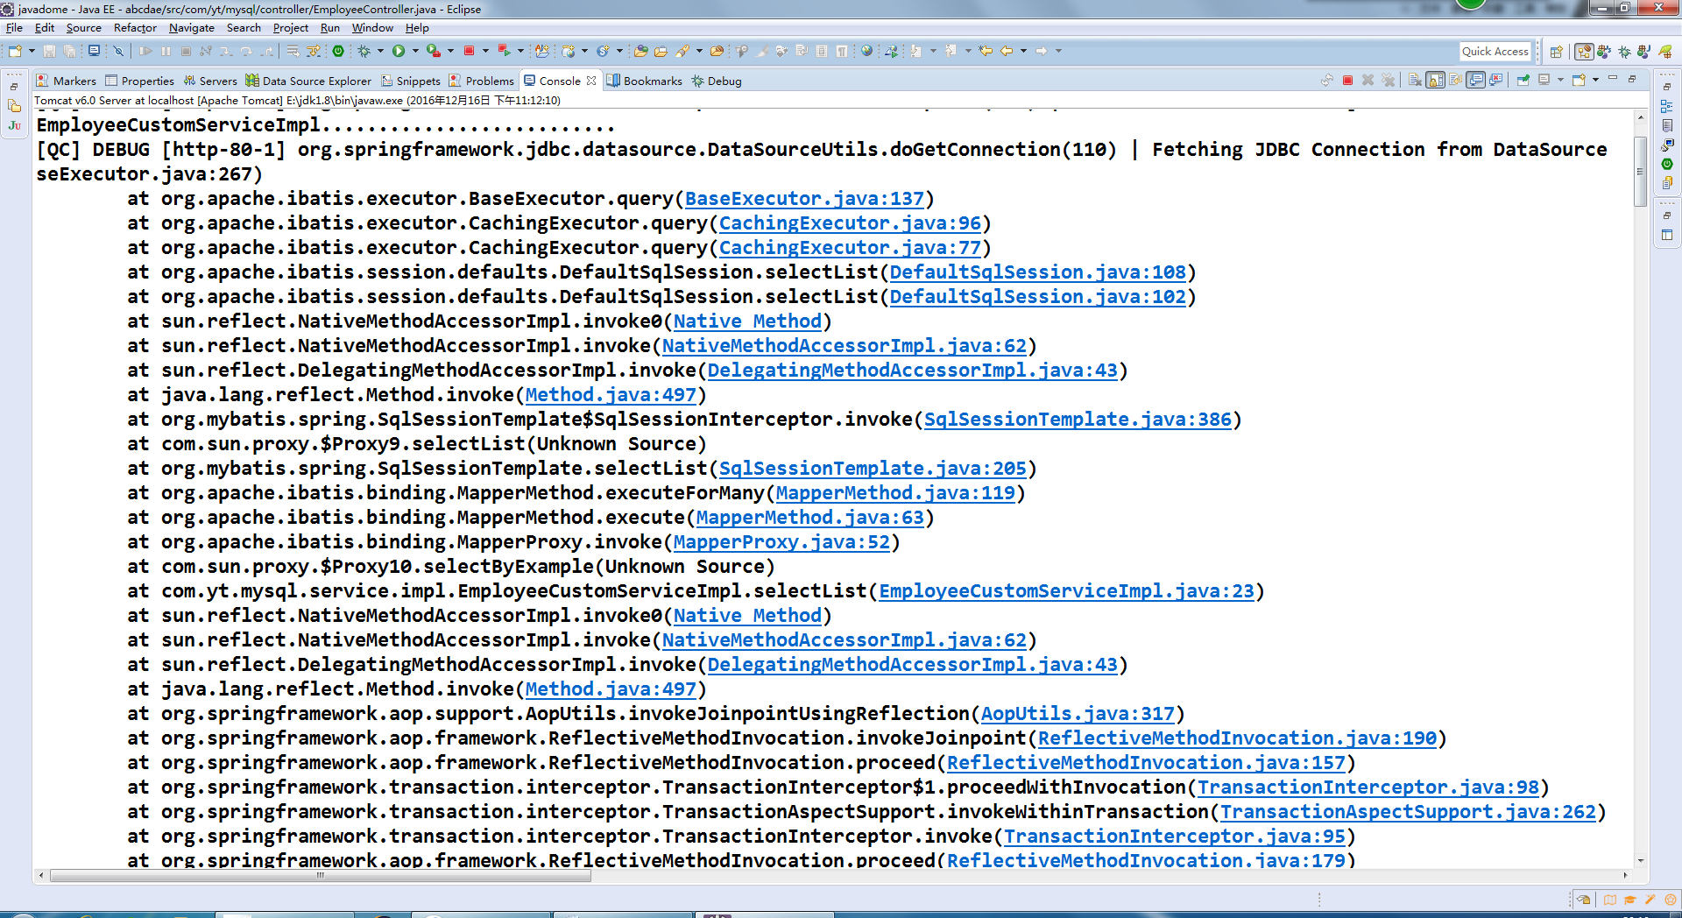Viewport: 1682px width, 918px height.
Task: Switch to Data Source Explorer tab
Action: (x=308, y=81)
